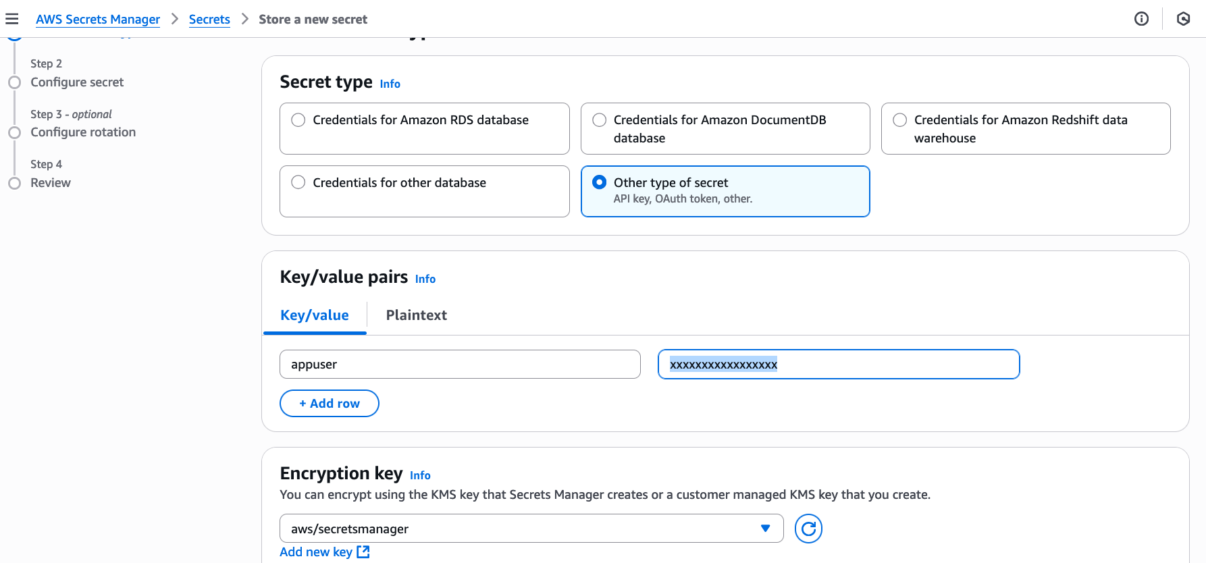Open the aws/secretsmanager encryption key dropdown
1206x563 pixels.
click(x=531, y=529)
